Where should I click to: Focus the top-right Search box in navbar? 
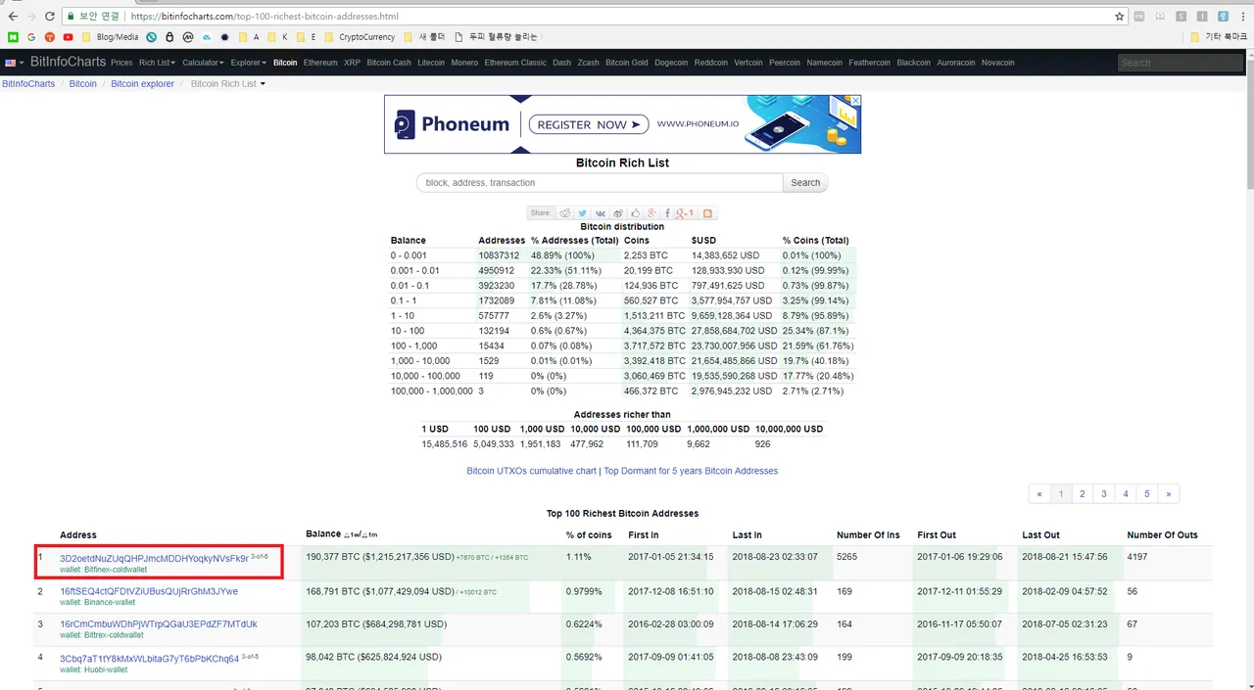(x=1181, y=63)
